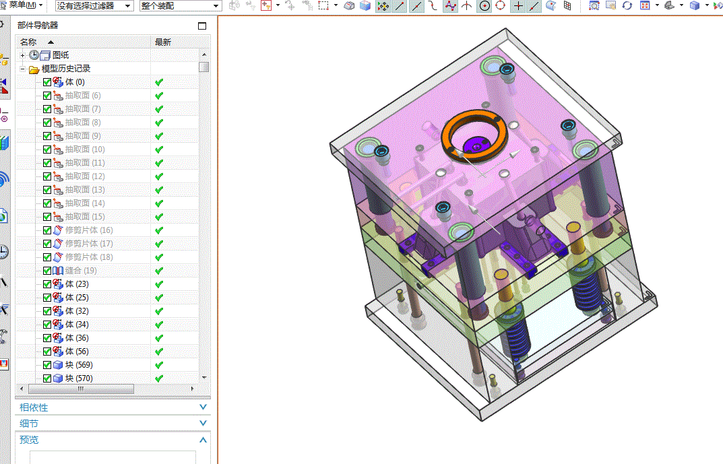Uncheck the 抽取面 (9) checkbox
This screenshot has height=464, width=723.
click(47, 136)
